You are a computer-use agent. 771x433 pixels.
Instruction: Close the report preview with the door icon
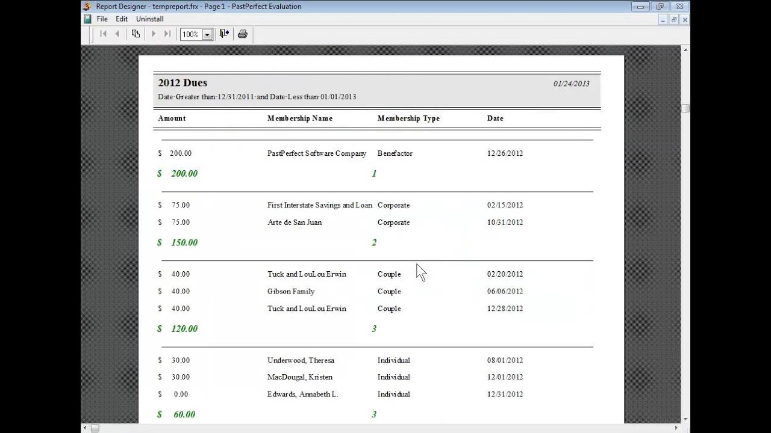224,34
